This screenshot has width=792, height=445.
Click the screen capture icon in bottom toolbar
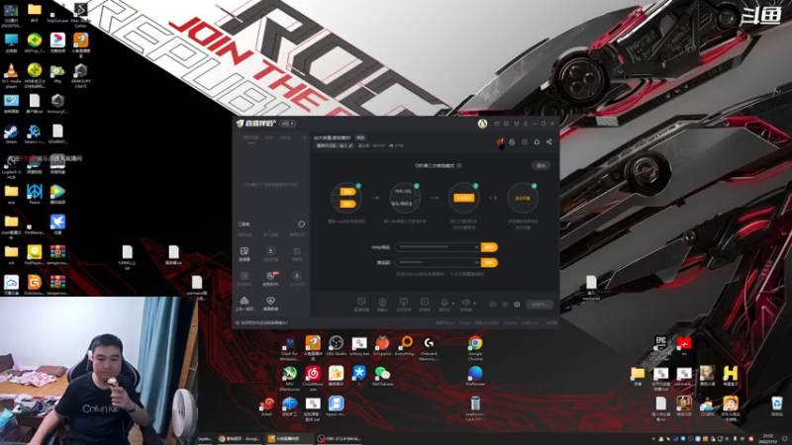361,304
